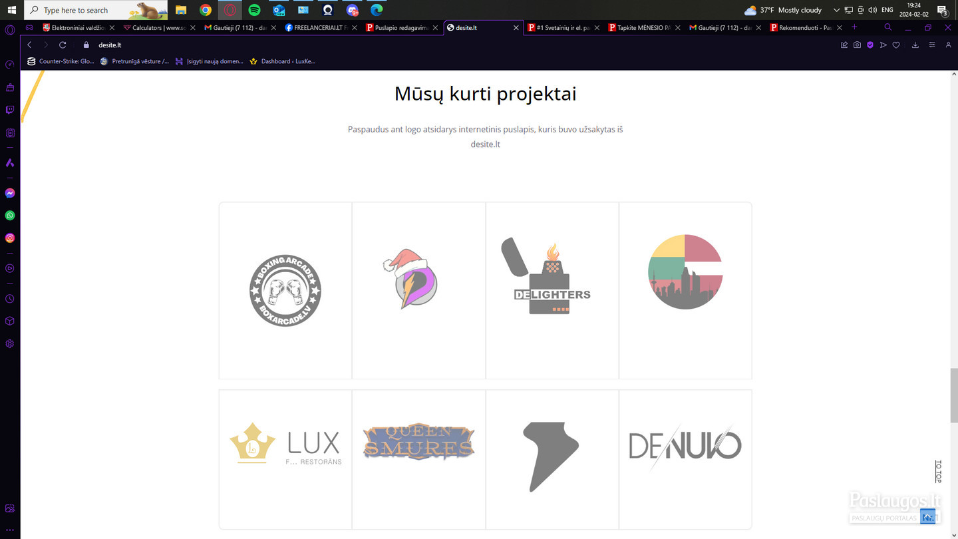Take a snapshot with camera icon

click(x=857, y=45)
